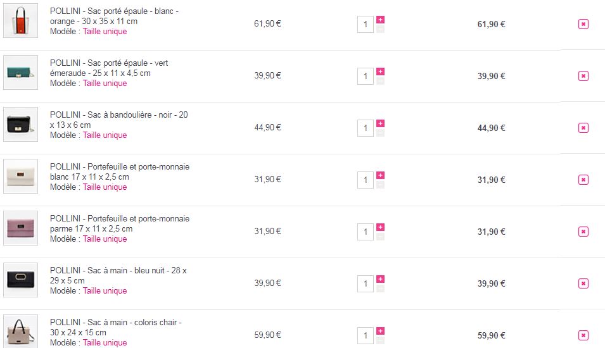Click Taille unique for the white wallet
The height and width of the screenshot is (348, 605).
tap(105, 187)
